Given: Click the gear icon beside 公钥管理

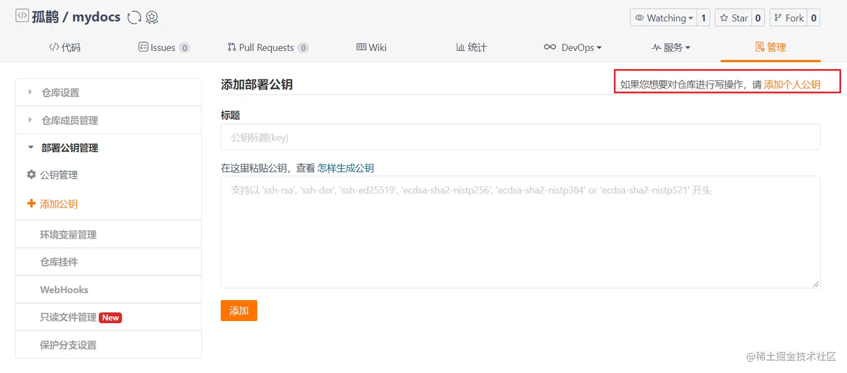Looking at the screenshot, I should tap(31, 174).
